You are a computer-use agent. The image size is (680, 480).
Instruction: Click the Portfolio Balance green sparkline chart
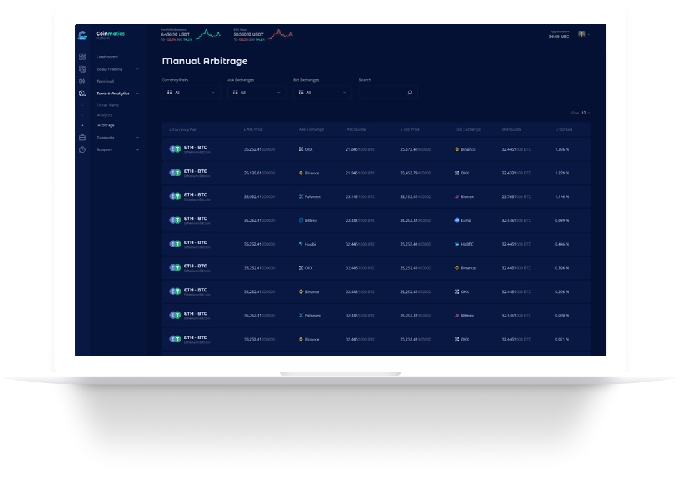pos(208,34)
